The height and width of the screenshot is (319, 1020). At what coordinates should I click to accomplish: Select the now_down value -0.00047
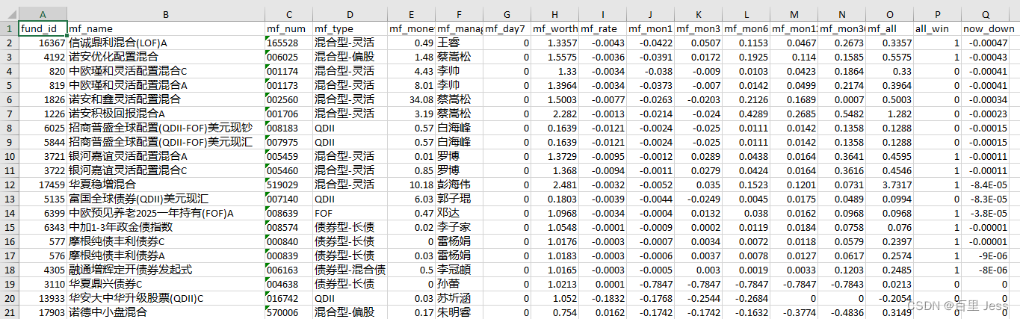click(985, 43)
